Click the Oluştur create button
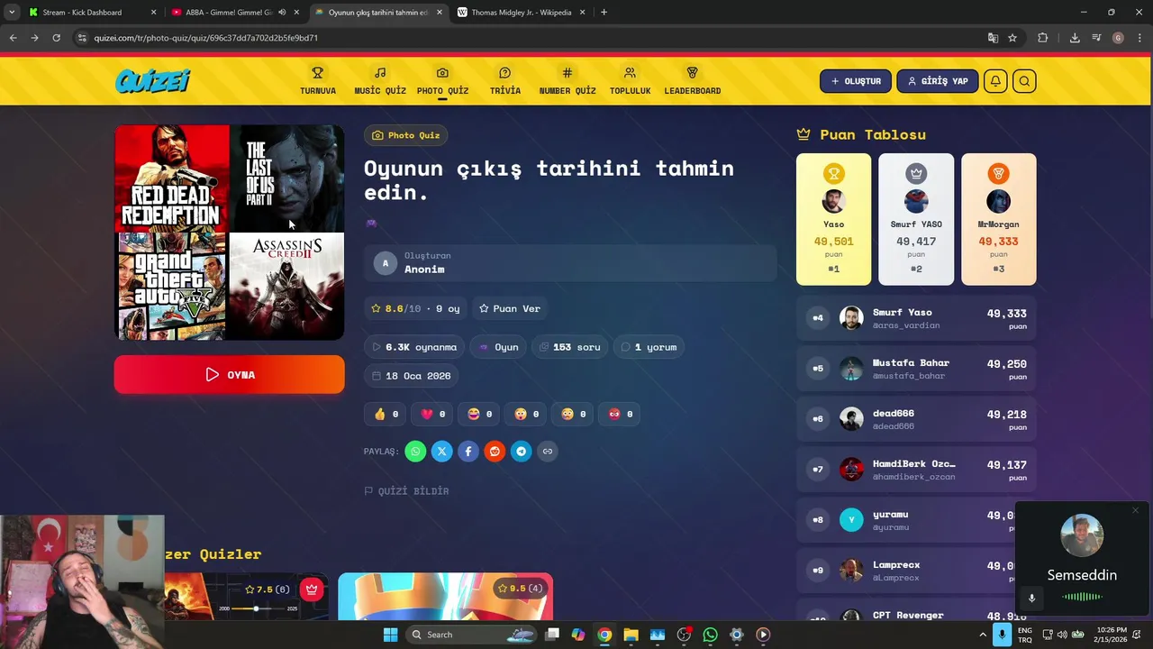The height and width of the screenshot is (649, 1153). pyautogui.click(x=856, y=81)
